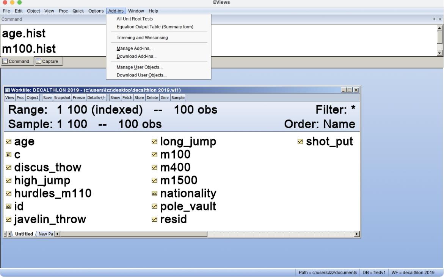The height and width of the screenshot is (277, 444).
Task: Click the Genr button
Action: click(165, 98)
